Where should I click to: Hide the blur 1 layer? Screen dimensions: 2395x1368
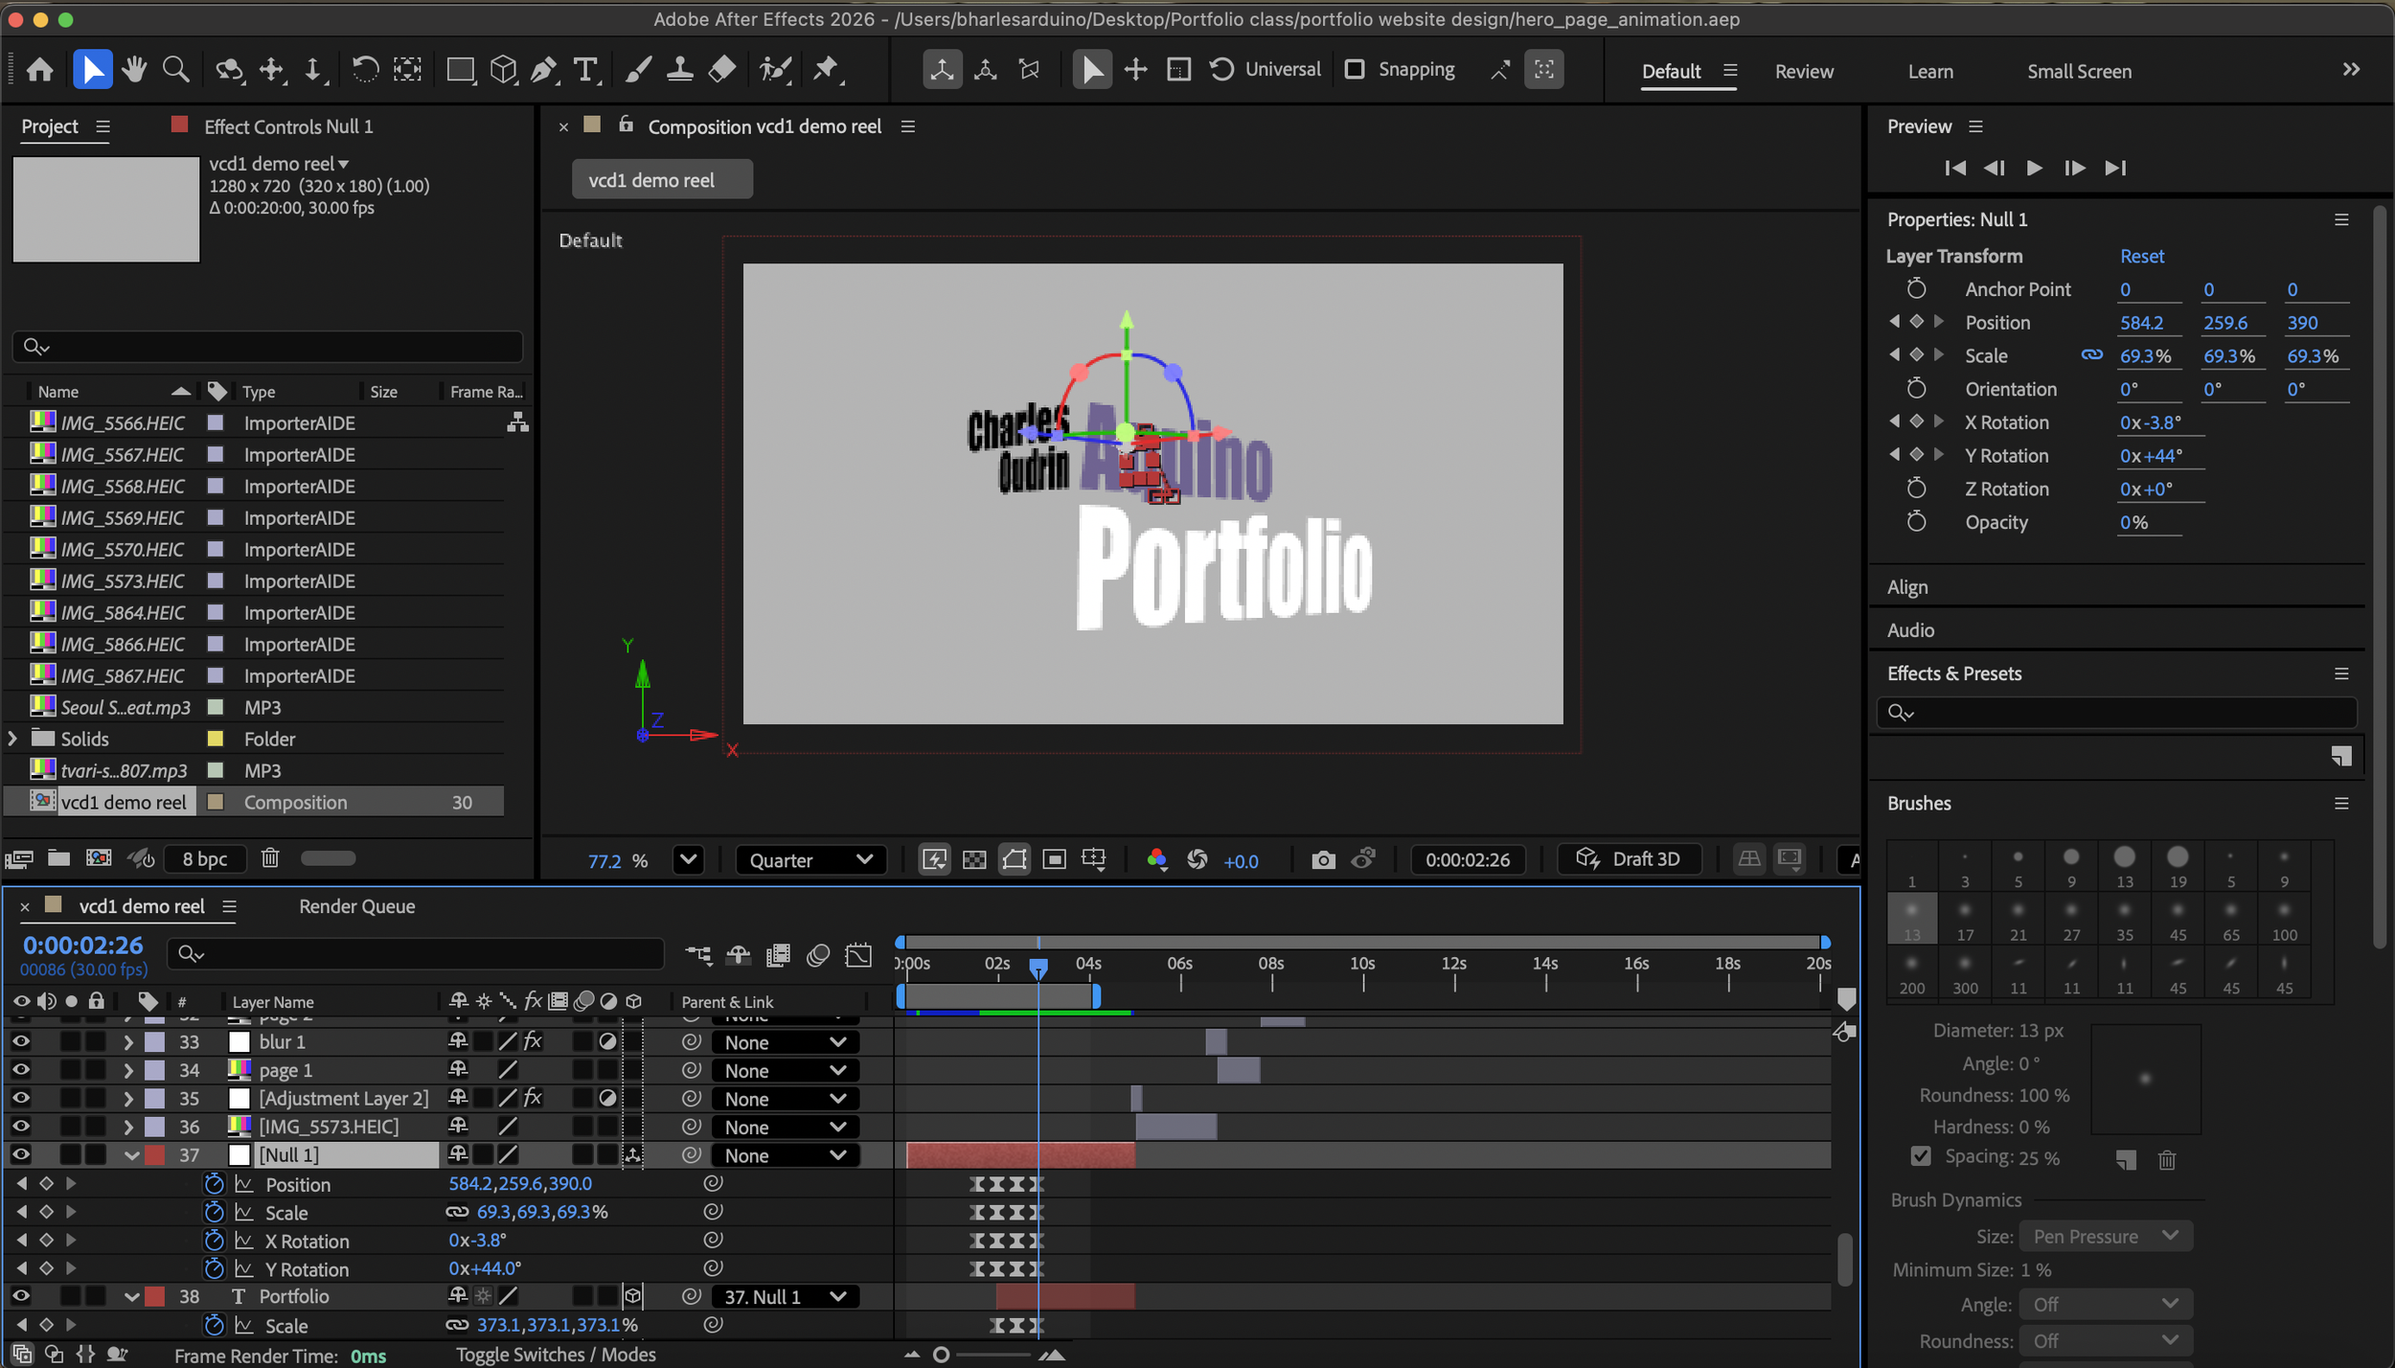tap(20, 1041)
